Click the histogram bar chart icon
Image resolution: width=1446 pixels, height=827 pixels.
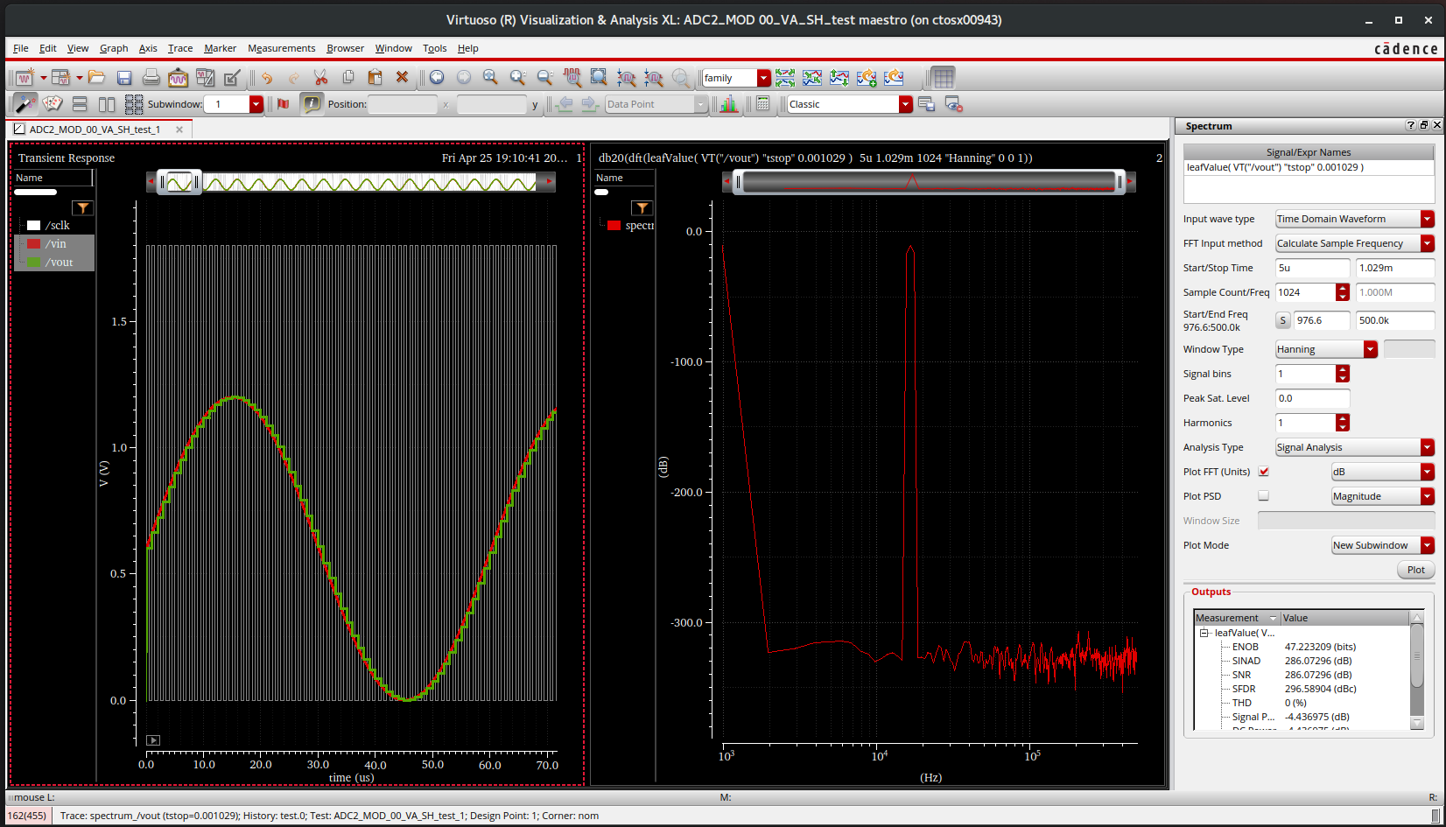[728, 104]
